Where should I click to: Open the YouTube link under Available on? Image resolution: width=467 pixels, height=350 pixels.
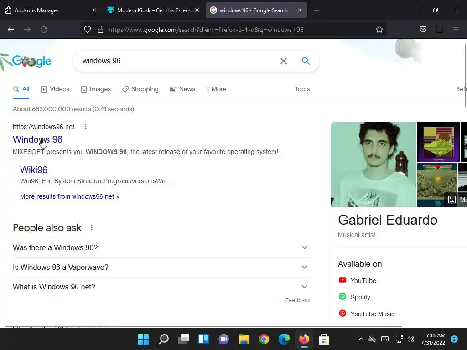pyautogui.click(x=358, y=281)
